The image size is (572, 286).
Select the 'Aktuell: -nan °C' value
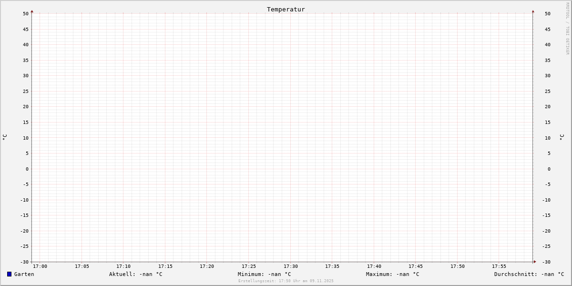136,274
